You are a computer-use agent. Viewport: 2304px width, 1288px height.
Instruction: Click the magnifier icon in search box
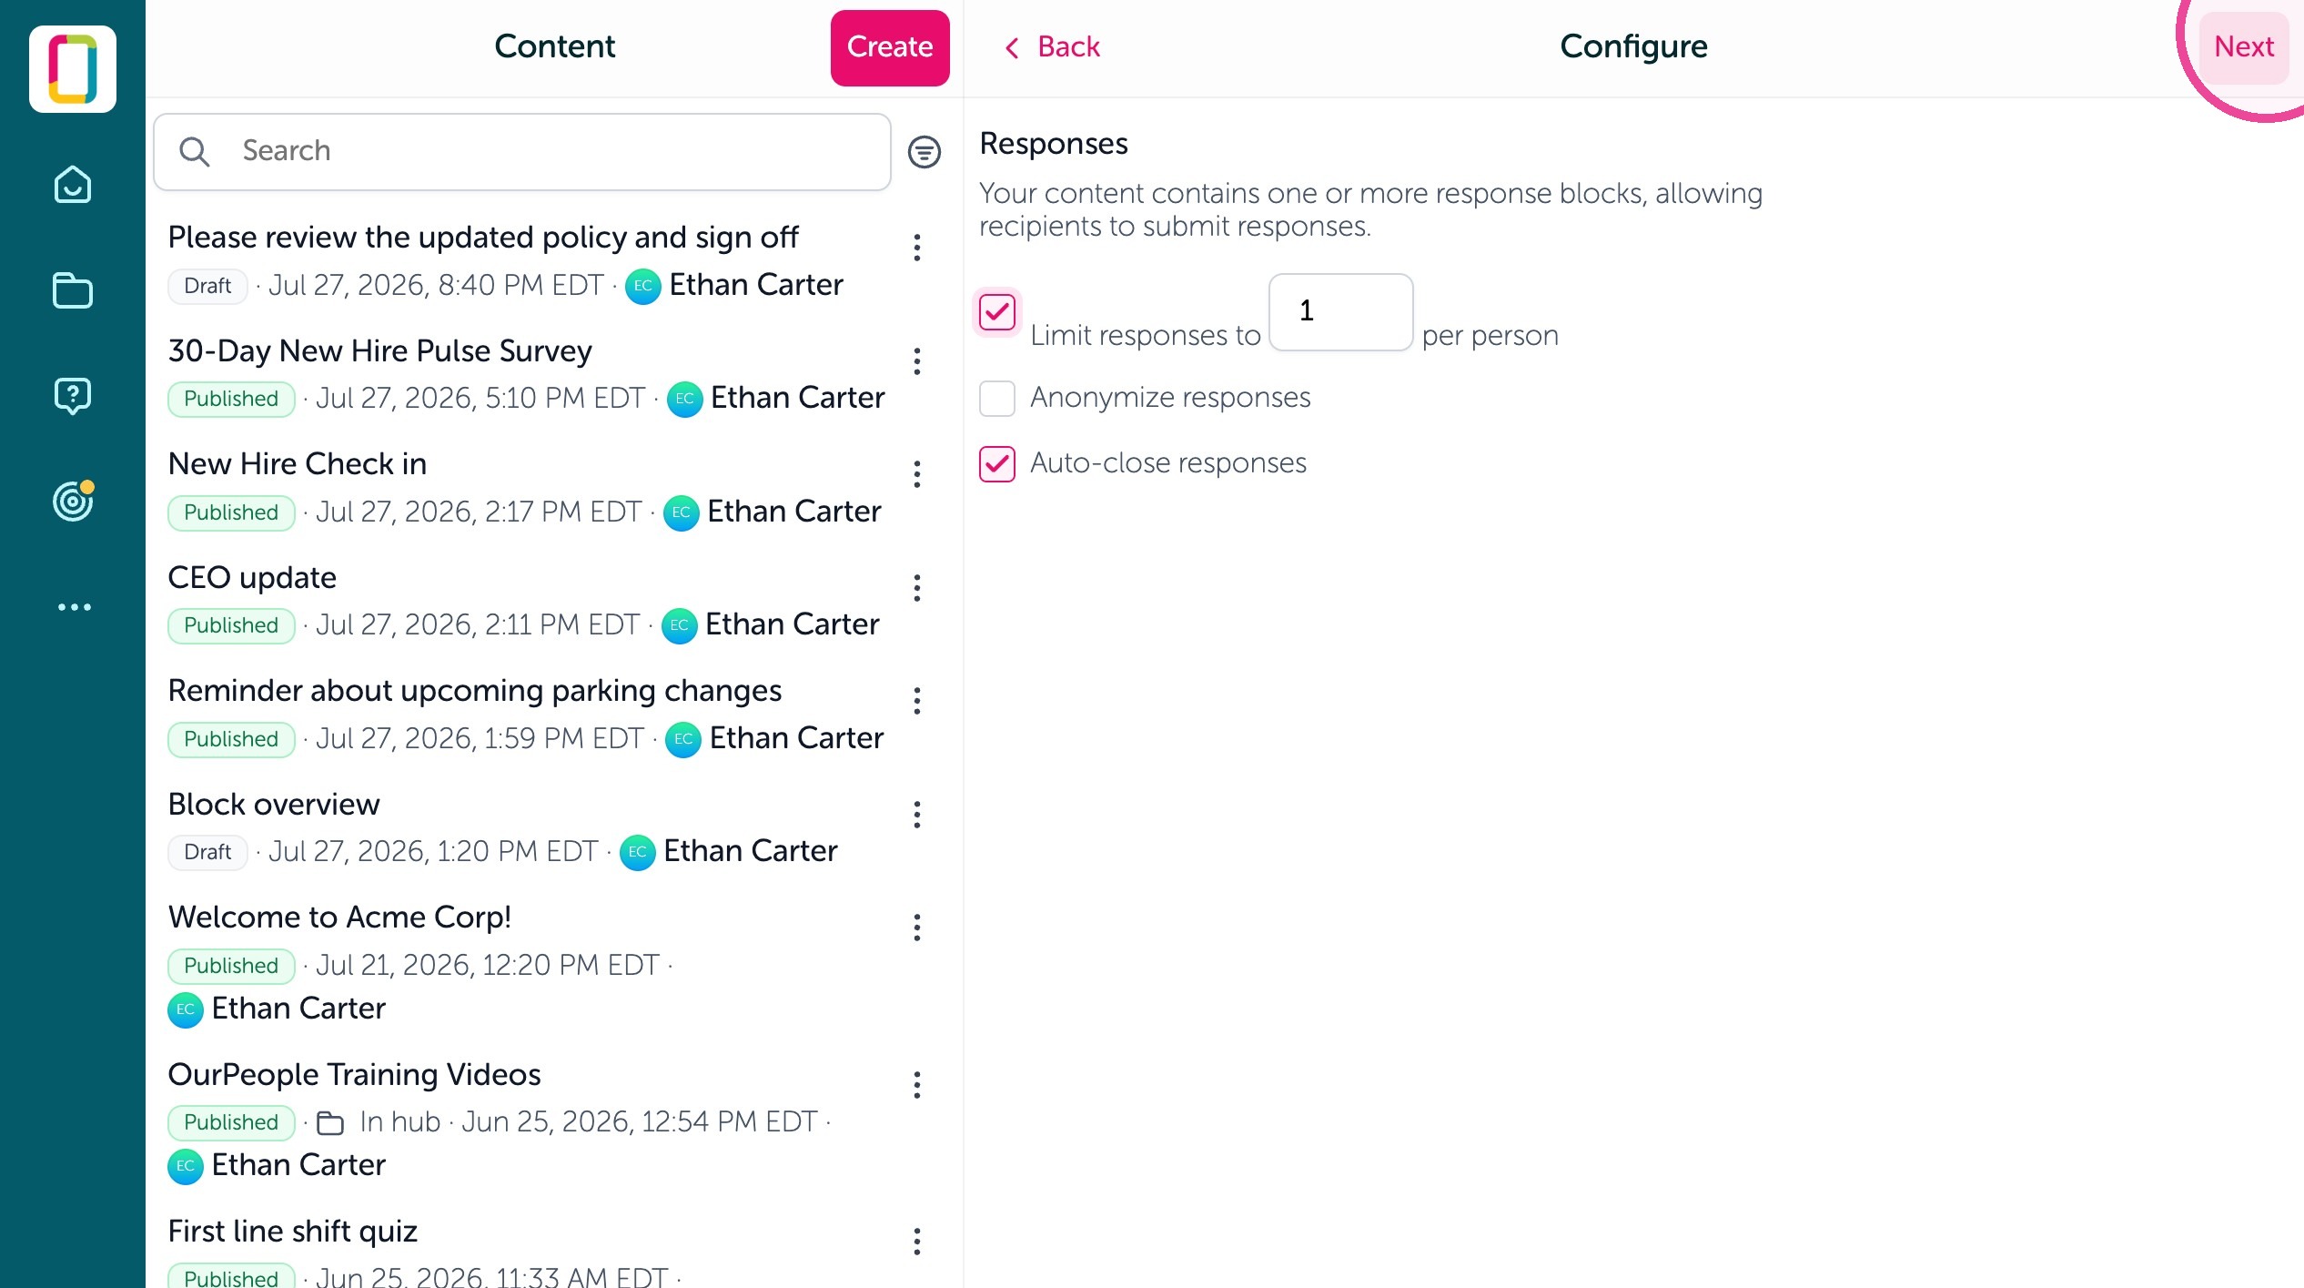click(x=194, y=152)
